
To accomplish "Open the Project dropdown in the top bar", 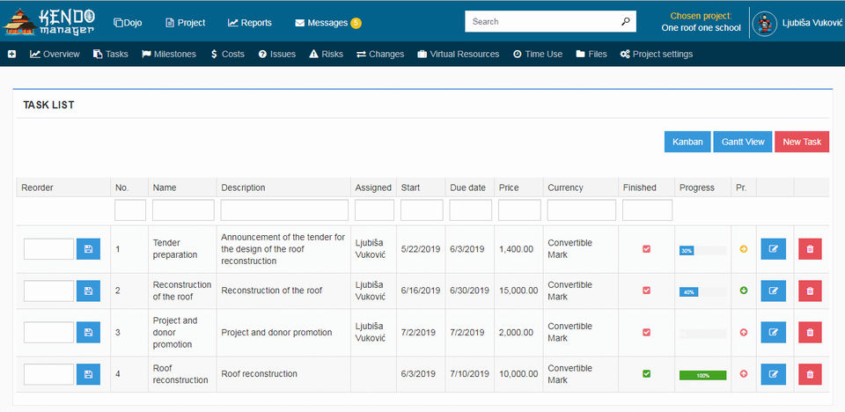I will [185, 23].
